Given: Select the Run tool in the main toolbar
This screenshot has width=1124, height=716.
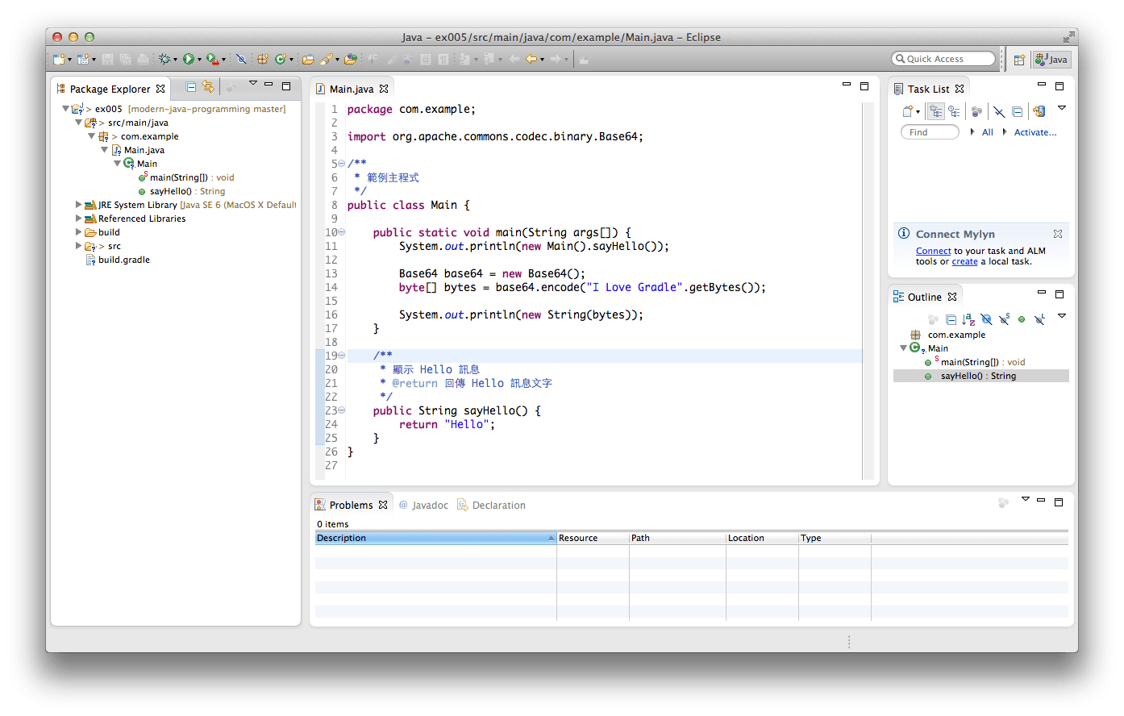Looking at the screenshot, I should click(x=188, y=59).
